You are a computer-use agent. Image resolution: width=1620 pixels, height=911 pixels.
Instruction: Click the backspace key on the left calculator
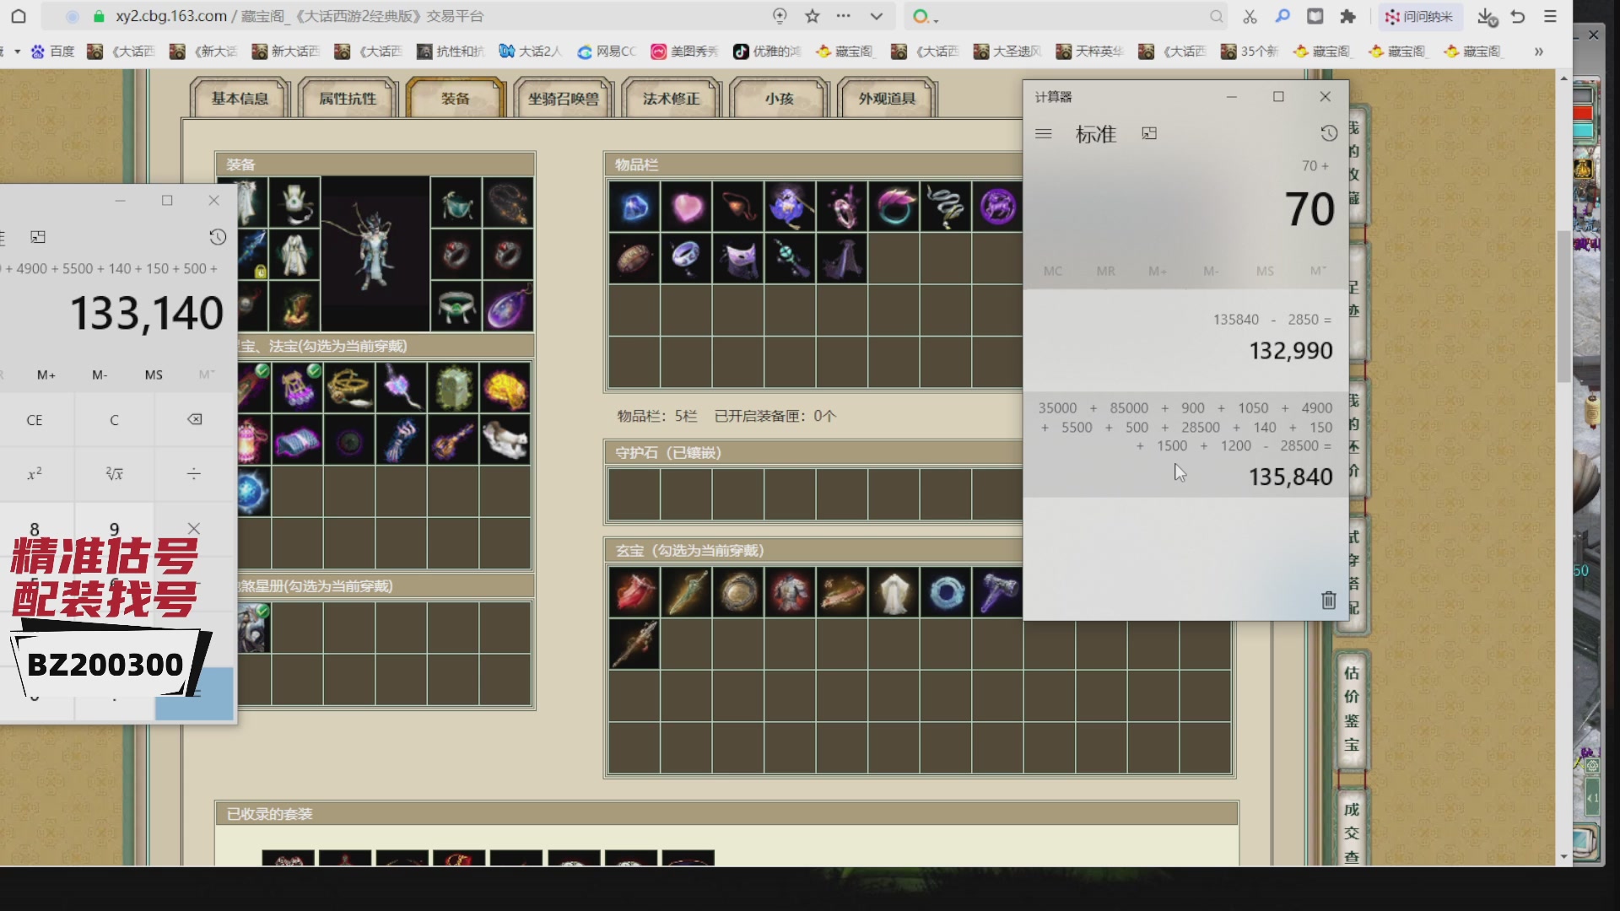194,419
